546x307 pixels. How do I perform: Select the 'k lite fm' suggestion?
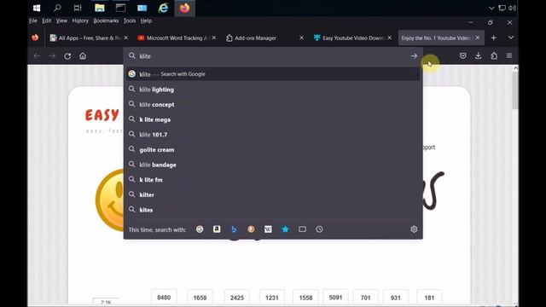click(x=273, y=180)
